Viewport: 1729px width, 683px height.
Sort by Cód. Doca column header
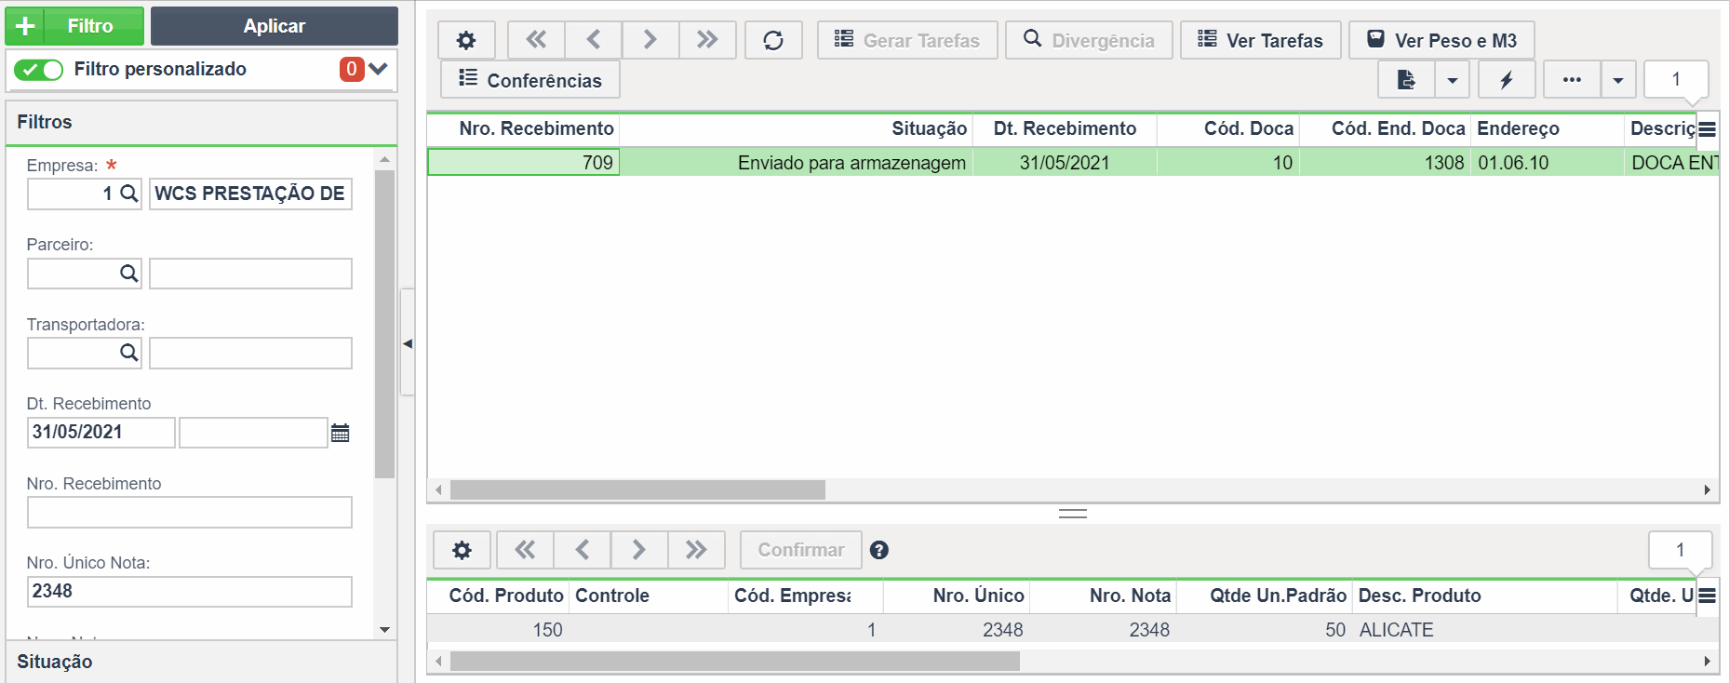pos(1228,128)
